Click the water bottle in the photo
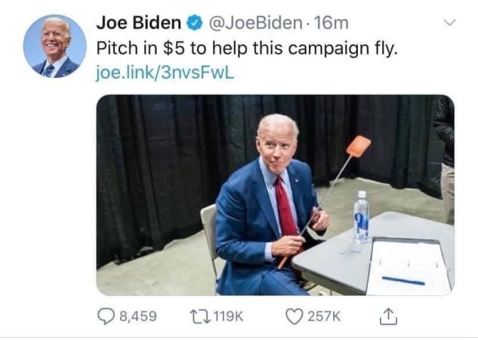Image resolution: width=478 pixels, height=340 pixels. (362, 217)
